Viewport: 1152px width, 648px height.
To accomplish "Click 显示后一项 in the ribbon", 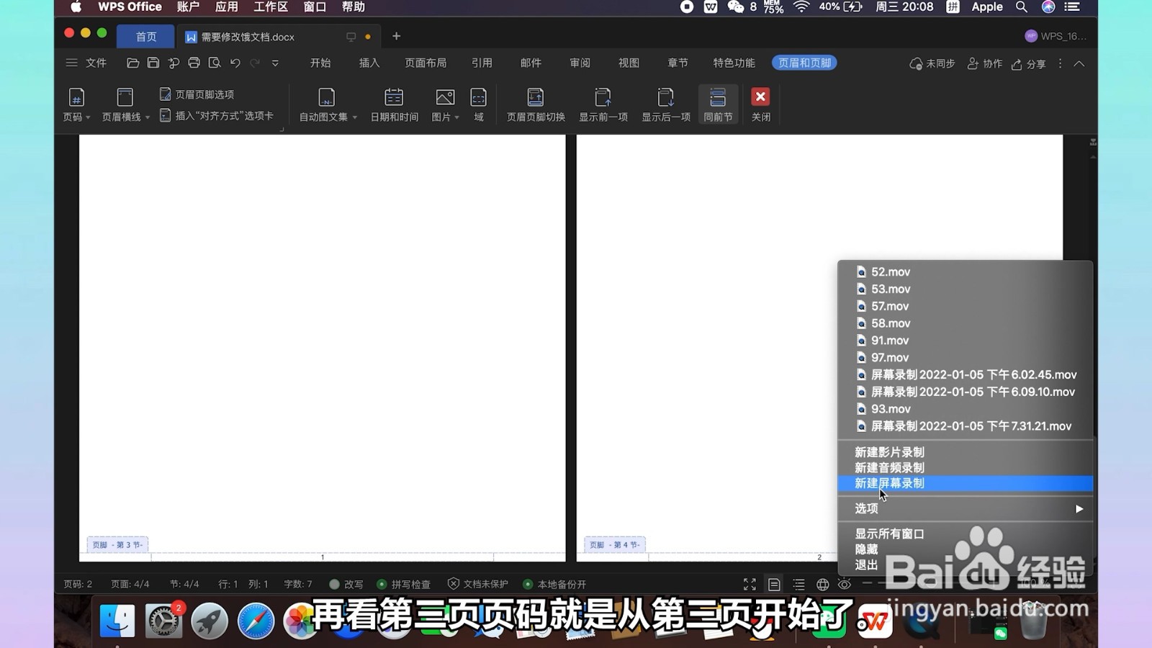I will pyautogui.click(x=665, y=104).
